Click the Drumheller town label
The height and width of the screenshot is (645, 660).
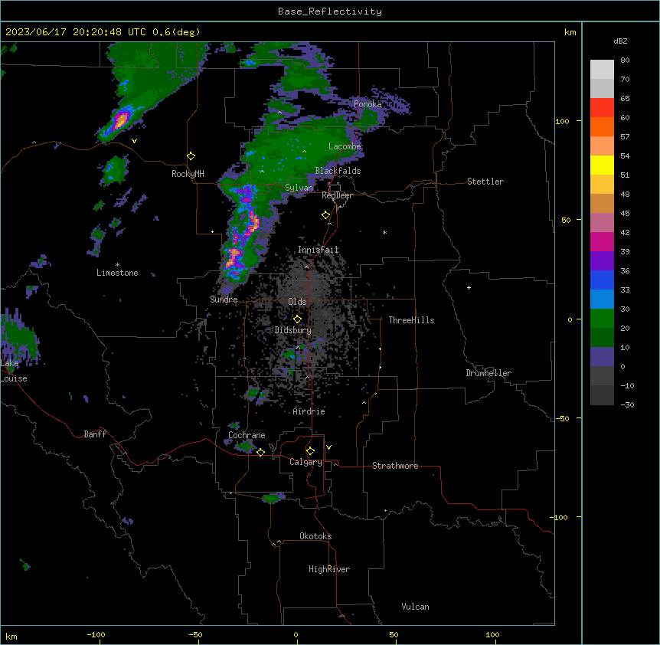[488, 373]
